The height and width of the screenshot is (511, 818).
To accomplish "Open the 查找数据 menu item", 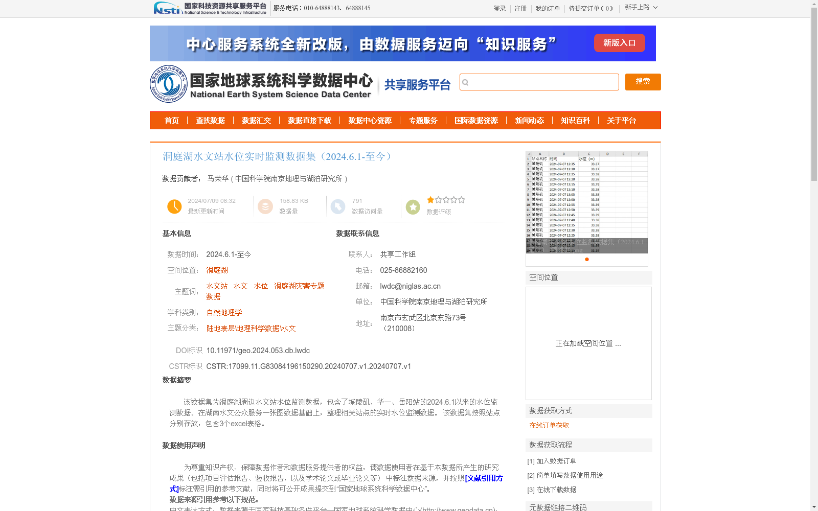I will pos(211,121).
